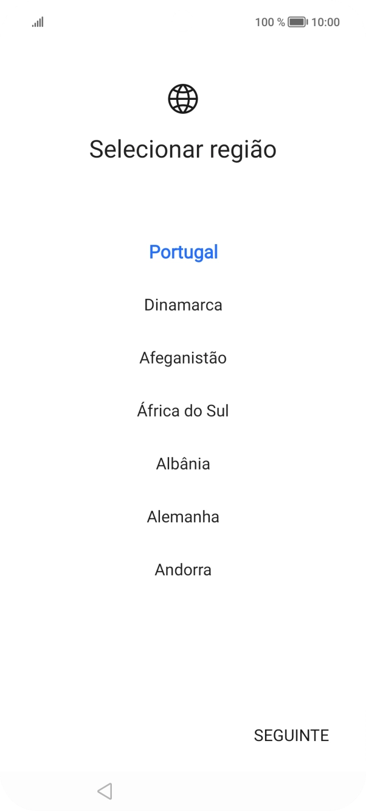The width and height of the screenshot is (366, 811).
Task: Proceed using the SEGUINTE action
Action: click(x=291, y=736)
